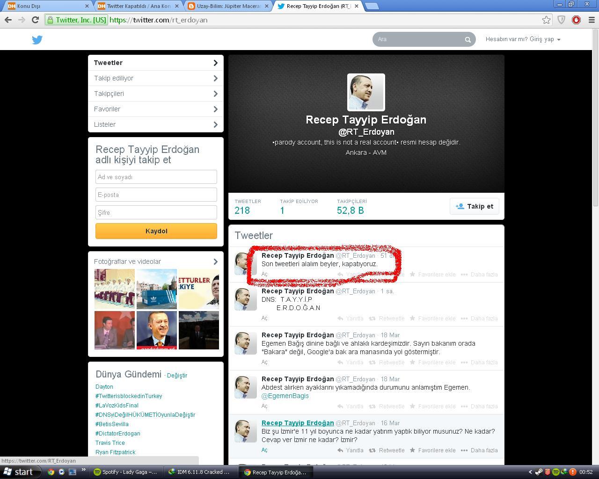Click the orange Kaydol button
Image resolution: width=599 pixels, height=479 pixels.
(x=156, y=231)
